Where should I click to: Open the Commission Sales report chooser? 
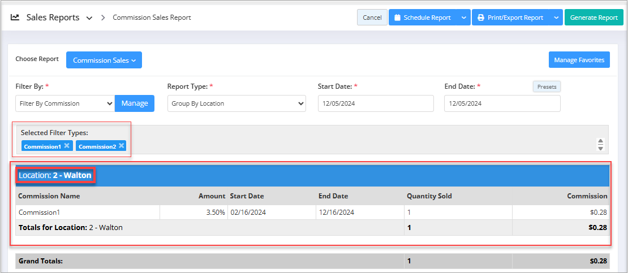pos(104,60)
